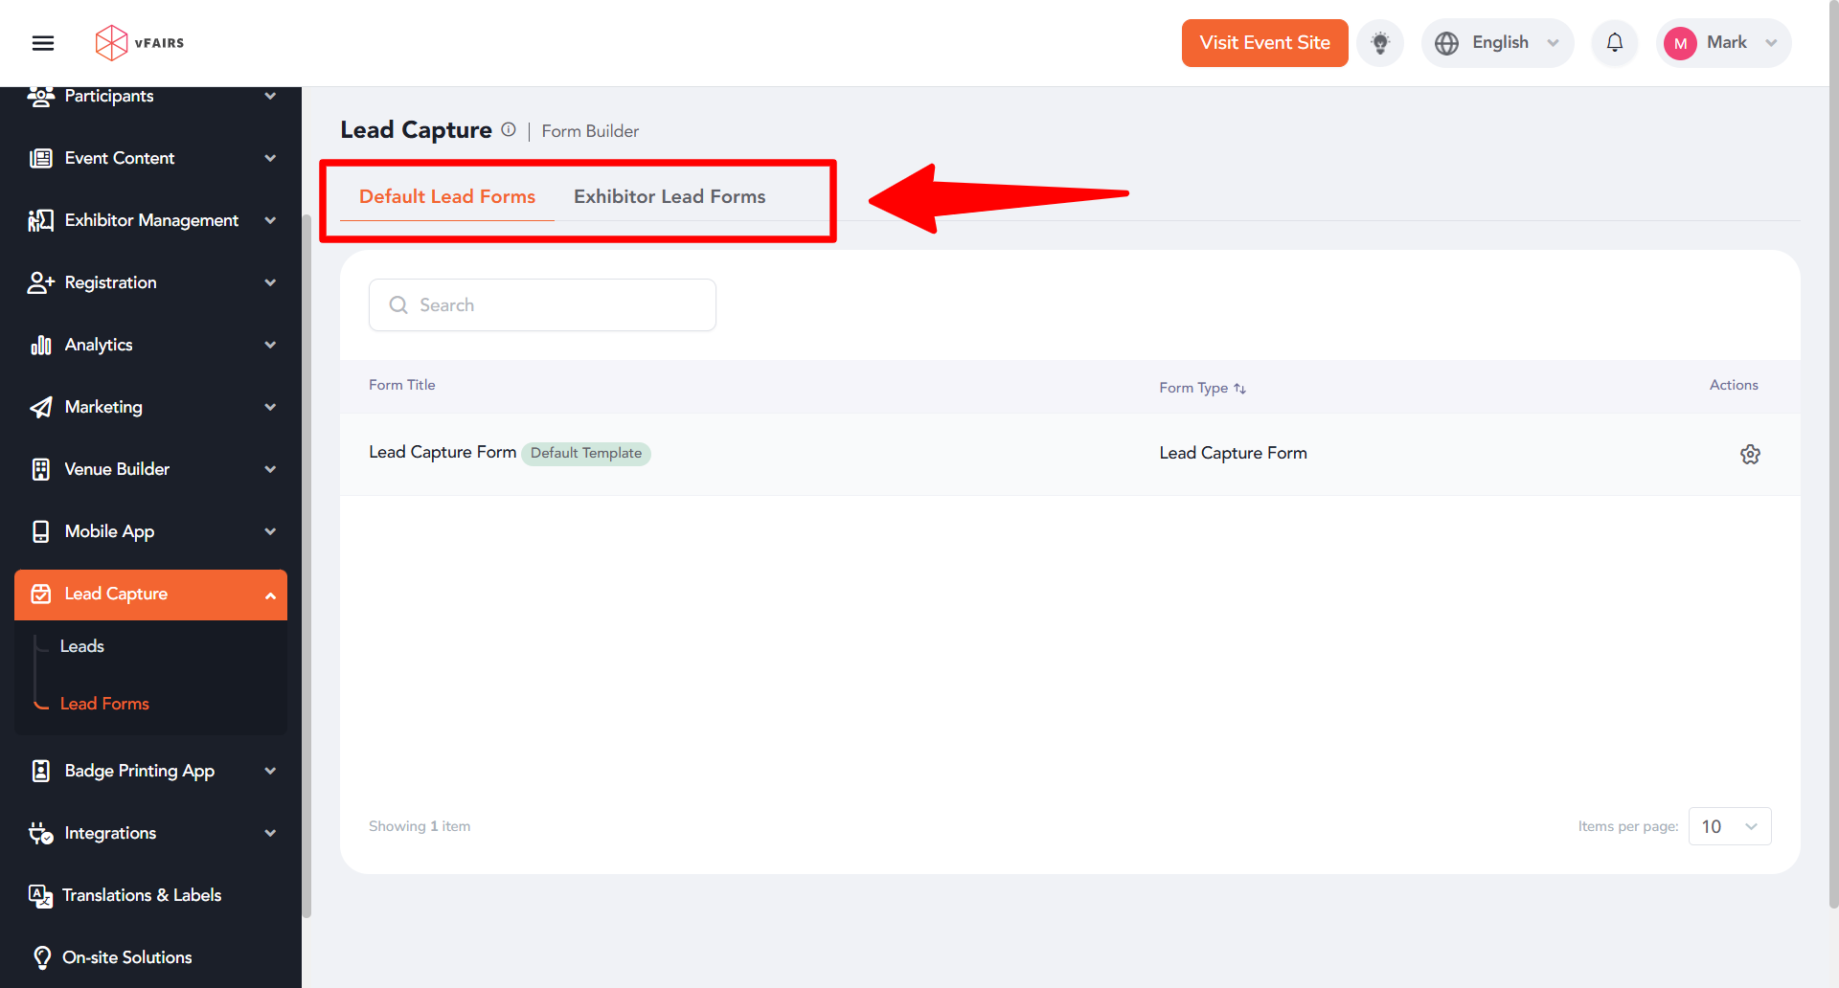Click the Lead Capture Form title
This screenshot has width=1839, height=988.
(x=443, y=452)
